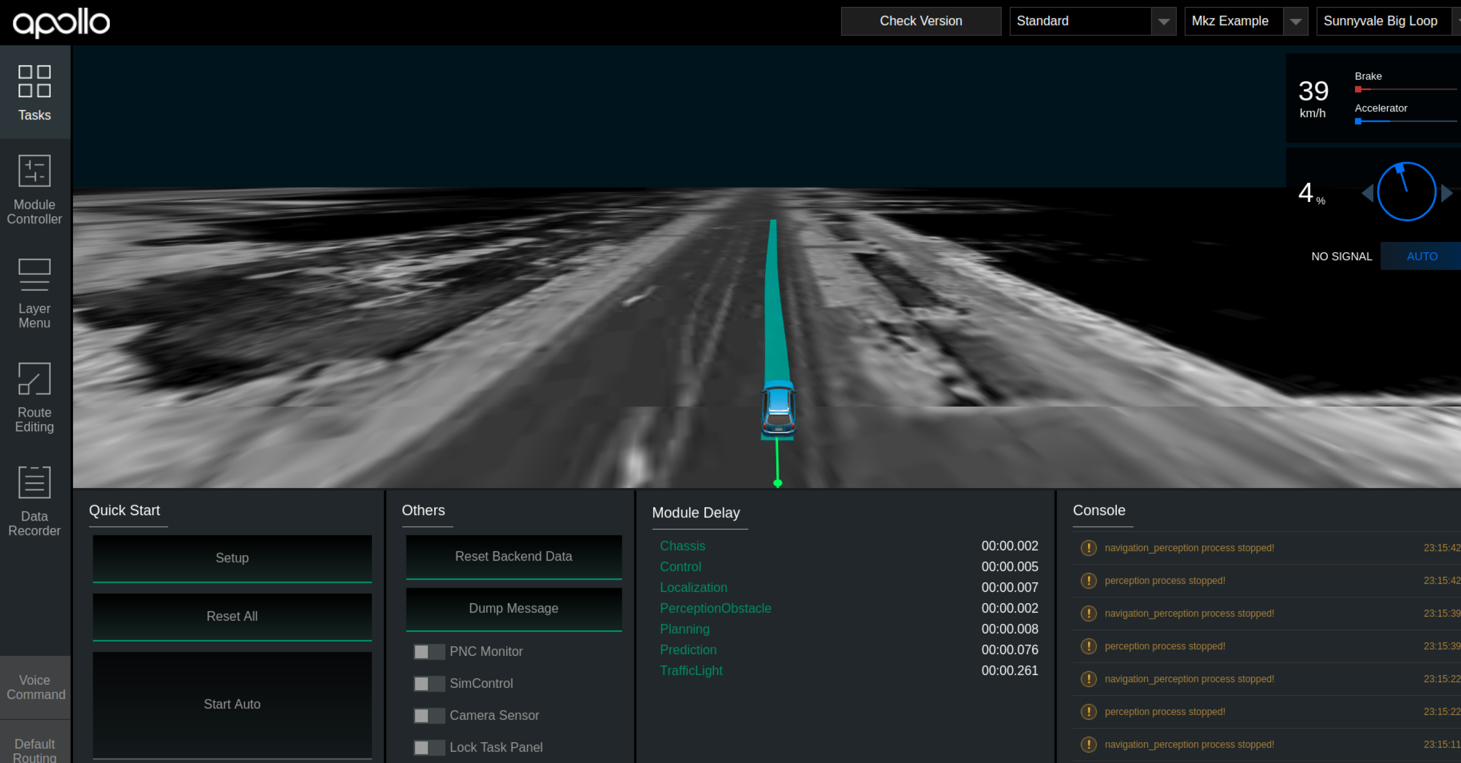Click the steering wheel indicator
The width and height of the screenshot is (1461, 763).
tap(1406, 192)
